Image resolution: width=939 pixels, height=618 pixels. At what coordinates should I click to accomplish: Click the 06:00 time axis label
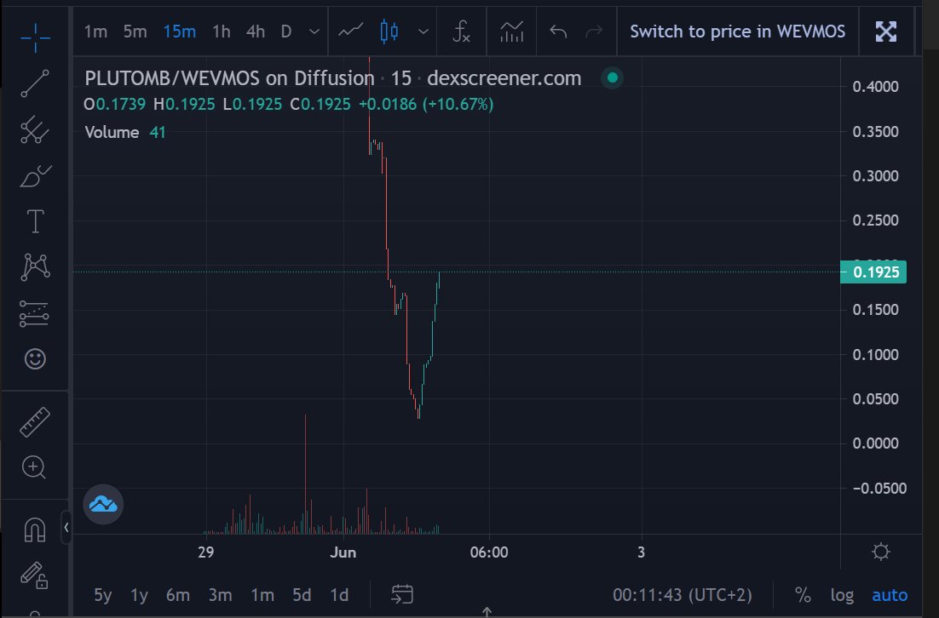pos(488,552)
